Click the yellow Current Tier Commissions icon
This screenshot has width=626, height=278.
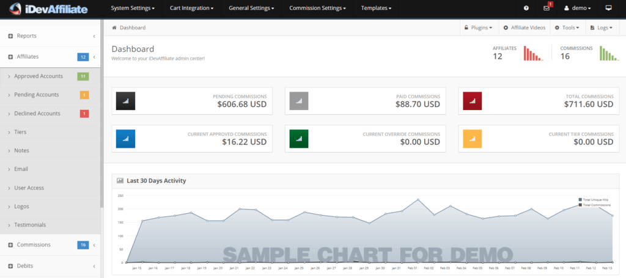(473, 139)
